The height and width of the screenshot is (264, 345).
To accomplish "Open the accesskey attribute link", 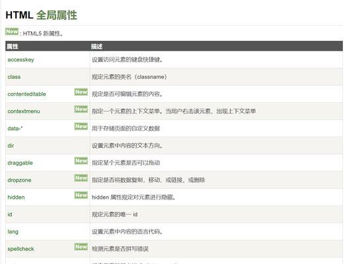I will 20,60.
